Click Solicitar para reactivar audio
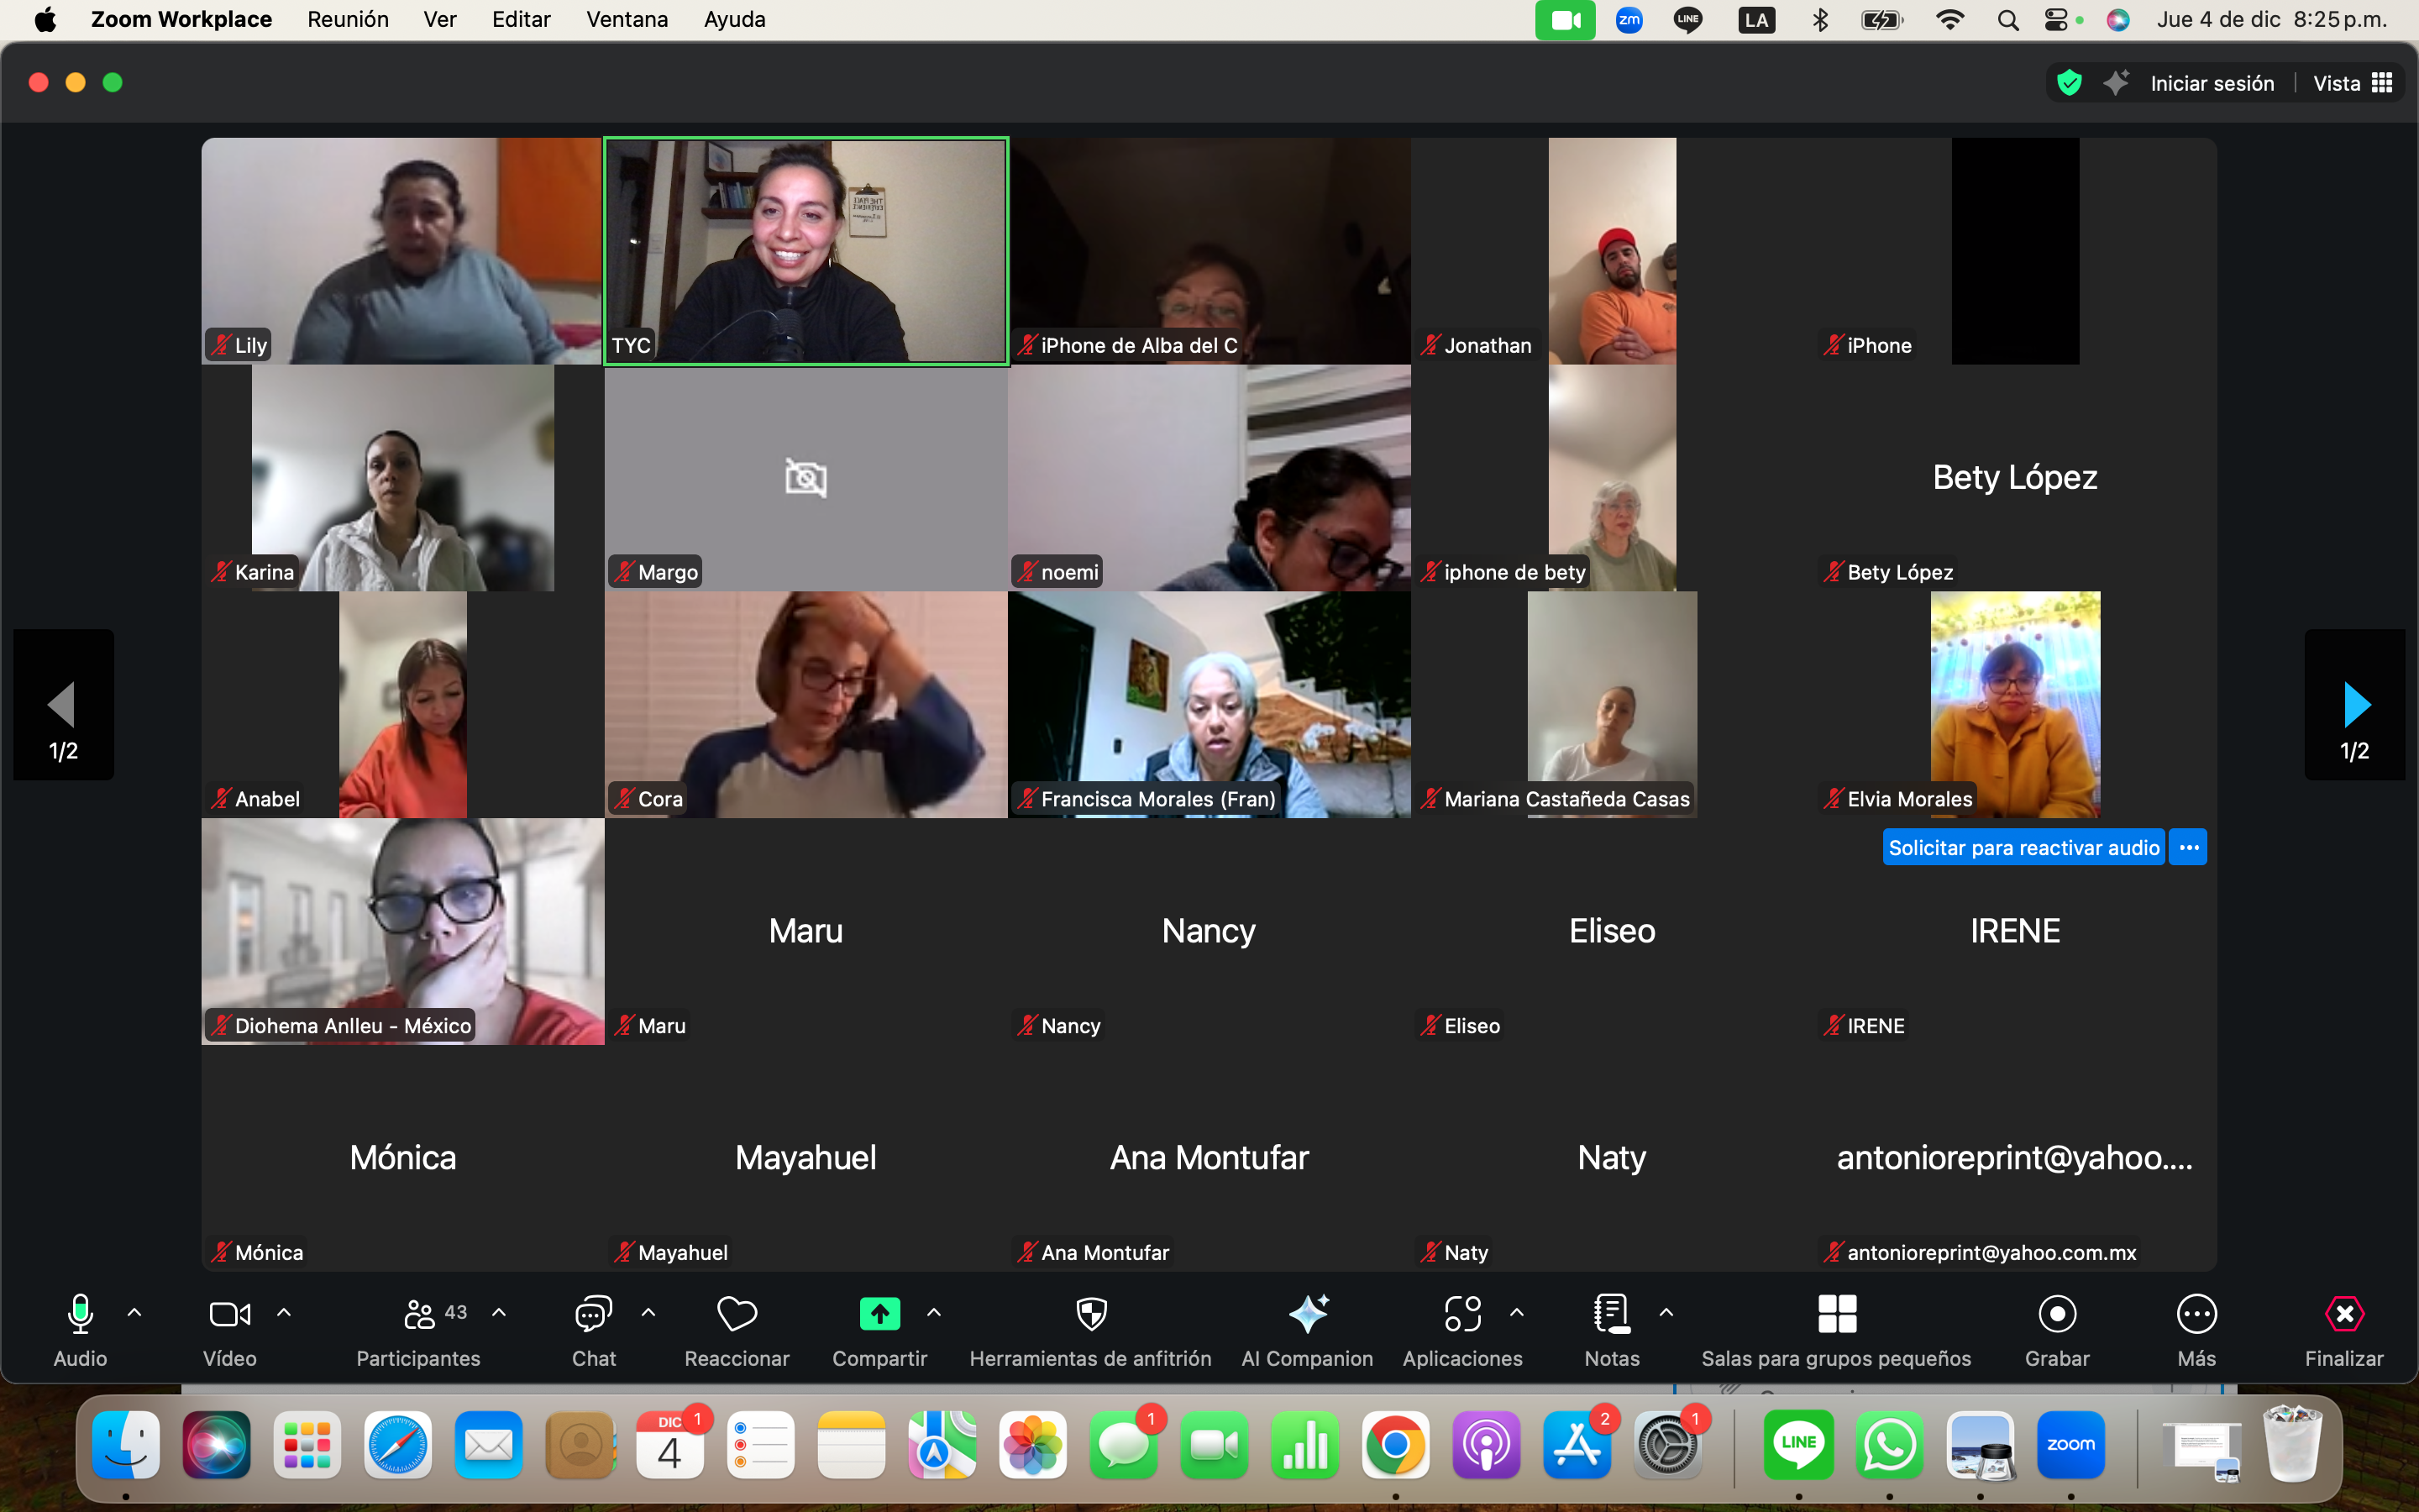 (x=2023, y=848)
